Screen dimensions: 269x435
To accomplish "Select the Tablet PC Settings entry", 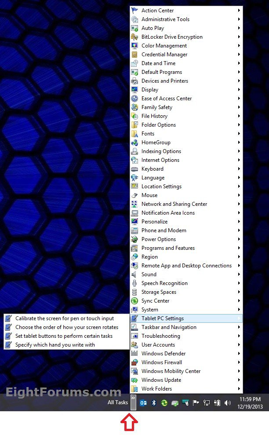I will click(x=186, y=318).
